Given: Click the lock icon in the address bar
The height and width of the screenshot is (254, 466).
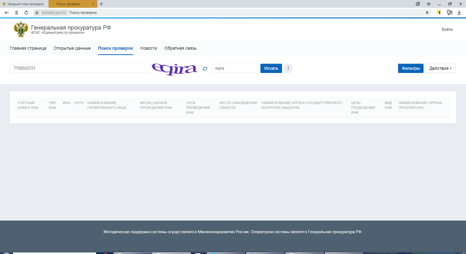Looking at the screenshot, I should [x=37, y=12].
